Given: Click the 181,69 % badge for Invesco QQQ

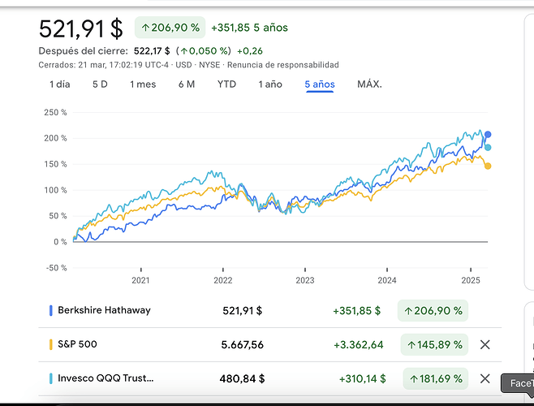Looking at the screenshot, I should tap(436, 378).
